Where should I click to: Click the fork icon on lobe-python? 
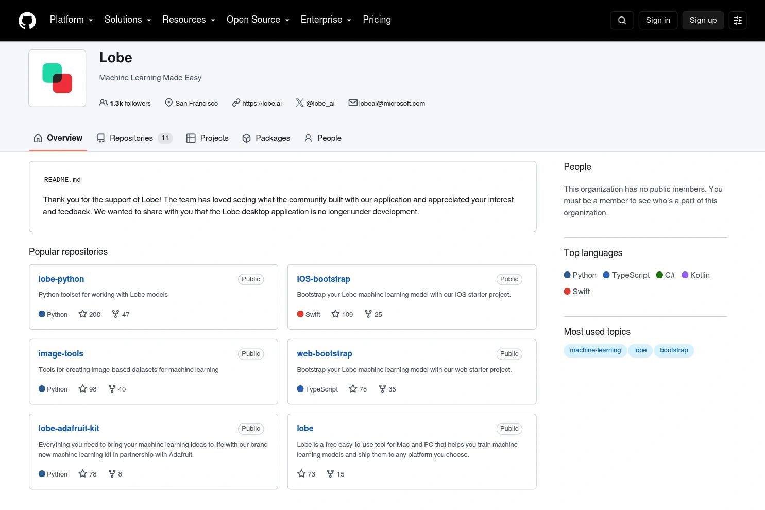tap(115, 314)
